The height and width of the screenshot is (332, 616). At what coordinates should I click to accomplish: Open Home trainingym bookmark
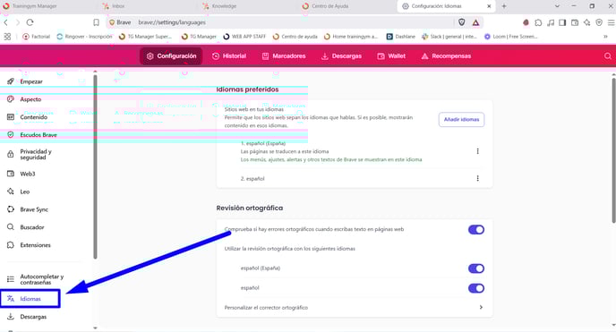coord(351,37)
